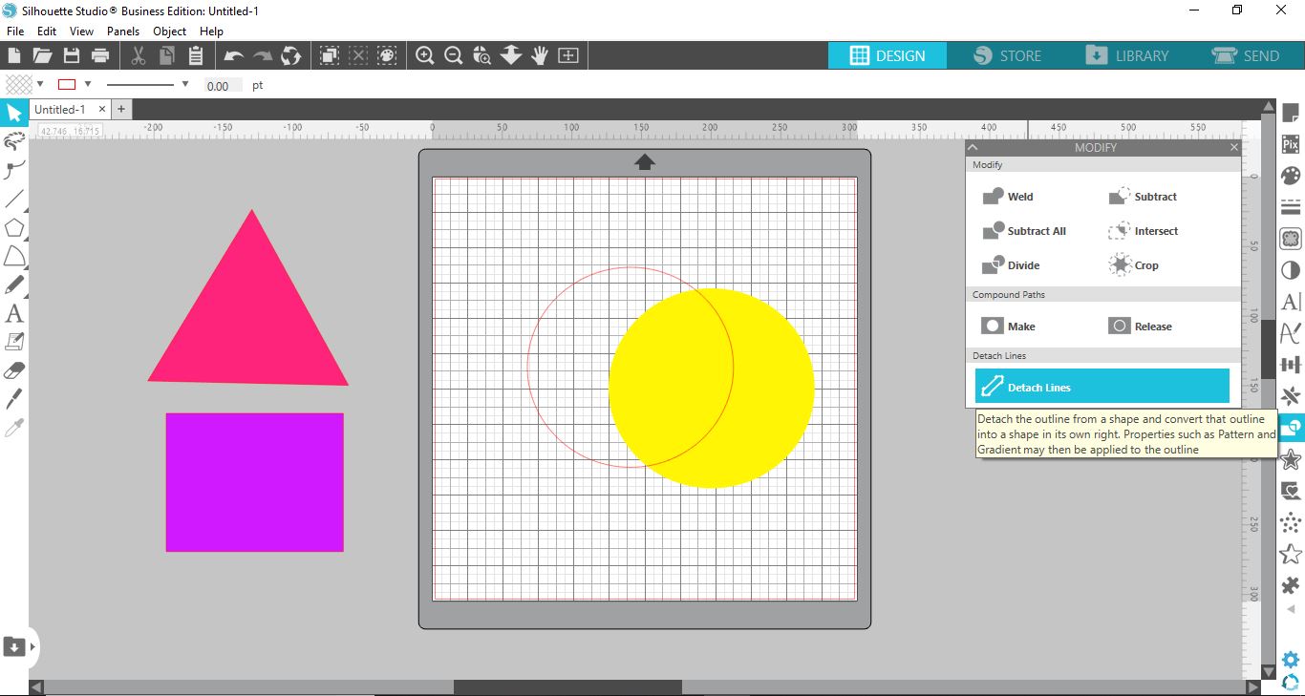Open the PixScan panel
Screen dimensions: 1305x696
pyautogui.click(x=1290, y=143)
